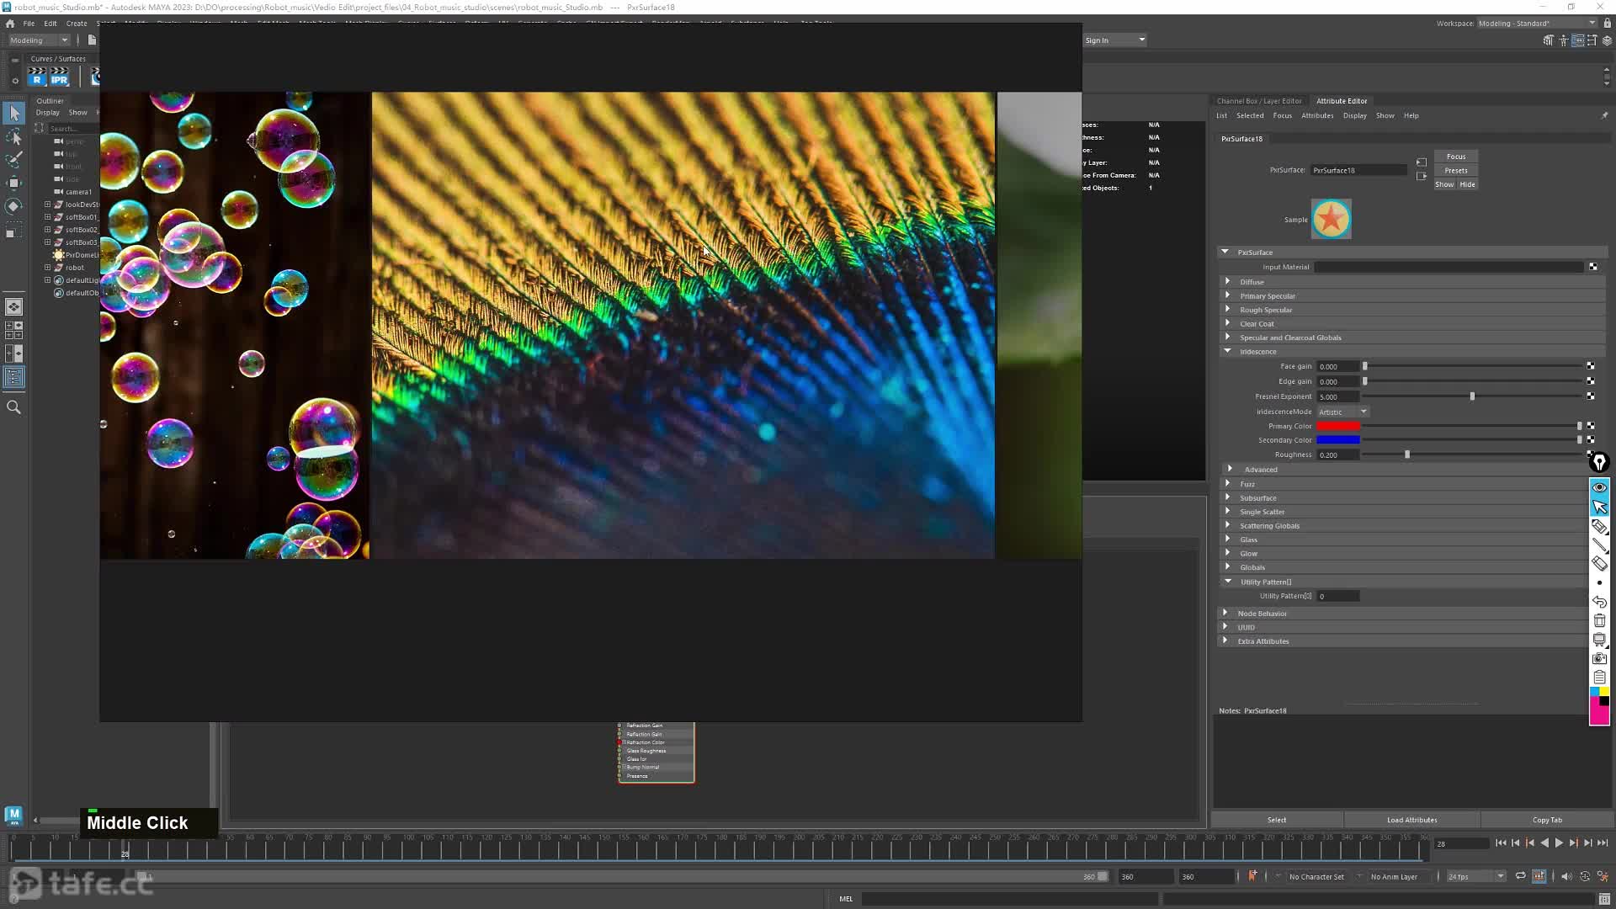Collapse the PxrSurface section

coord(1225,252)
